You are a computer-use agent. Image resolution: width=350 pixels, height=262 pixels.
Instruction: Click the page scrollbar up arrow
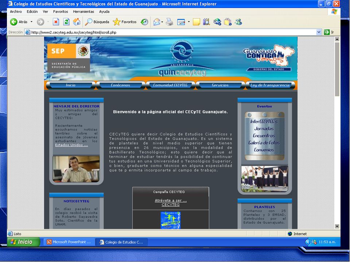pyautogui.click(x=337, y=39)
